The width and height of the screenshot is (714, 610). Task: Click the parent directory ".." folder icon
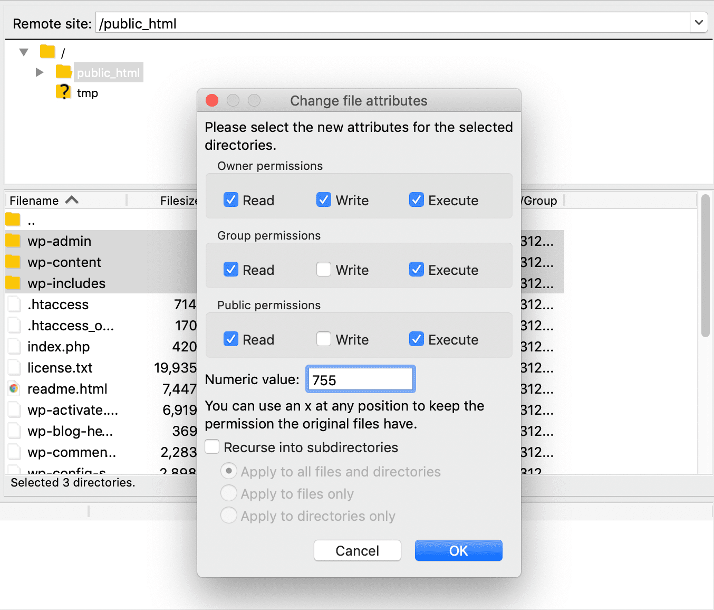click(12, 220)
